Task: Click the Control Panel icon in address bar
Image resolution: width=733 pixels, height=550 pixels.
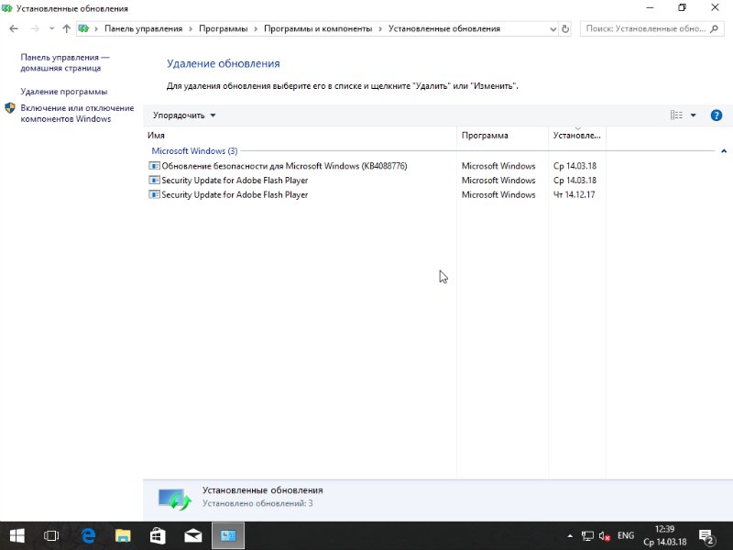Action: click(83, 29)
